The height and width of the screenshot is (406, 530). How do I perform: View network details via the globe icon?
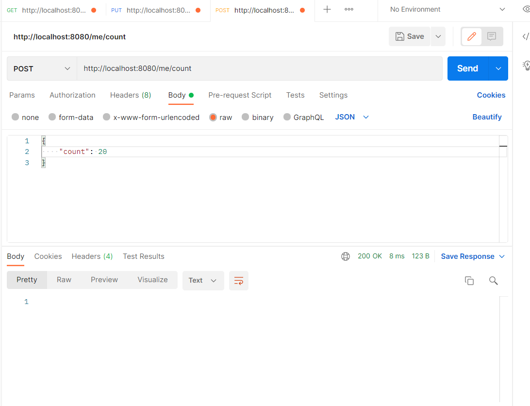pos(346,256)
